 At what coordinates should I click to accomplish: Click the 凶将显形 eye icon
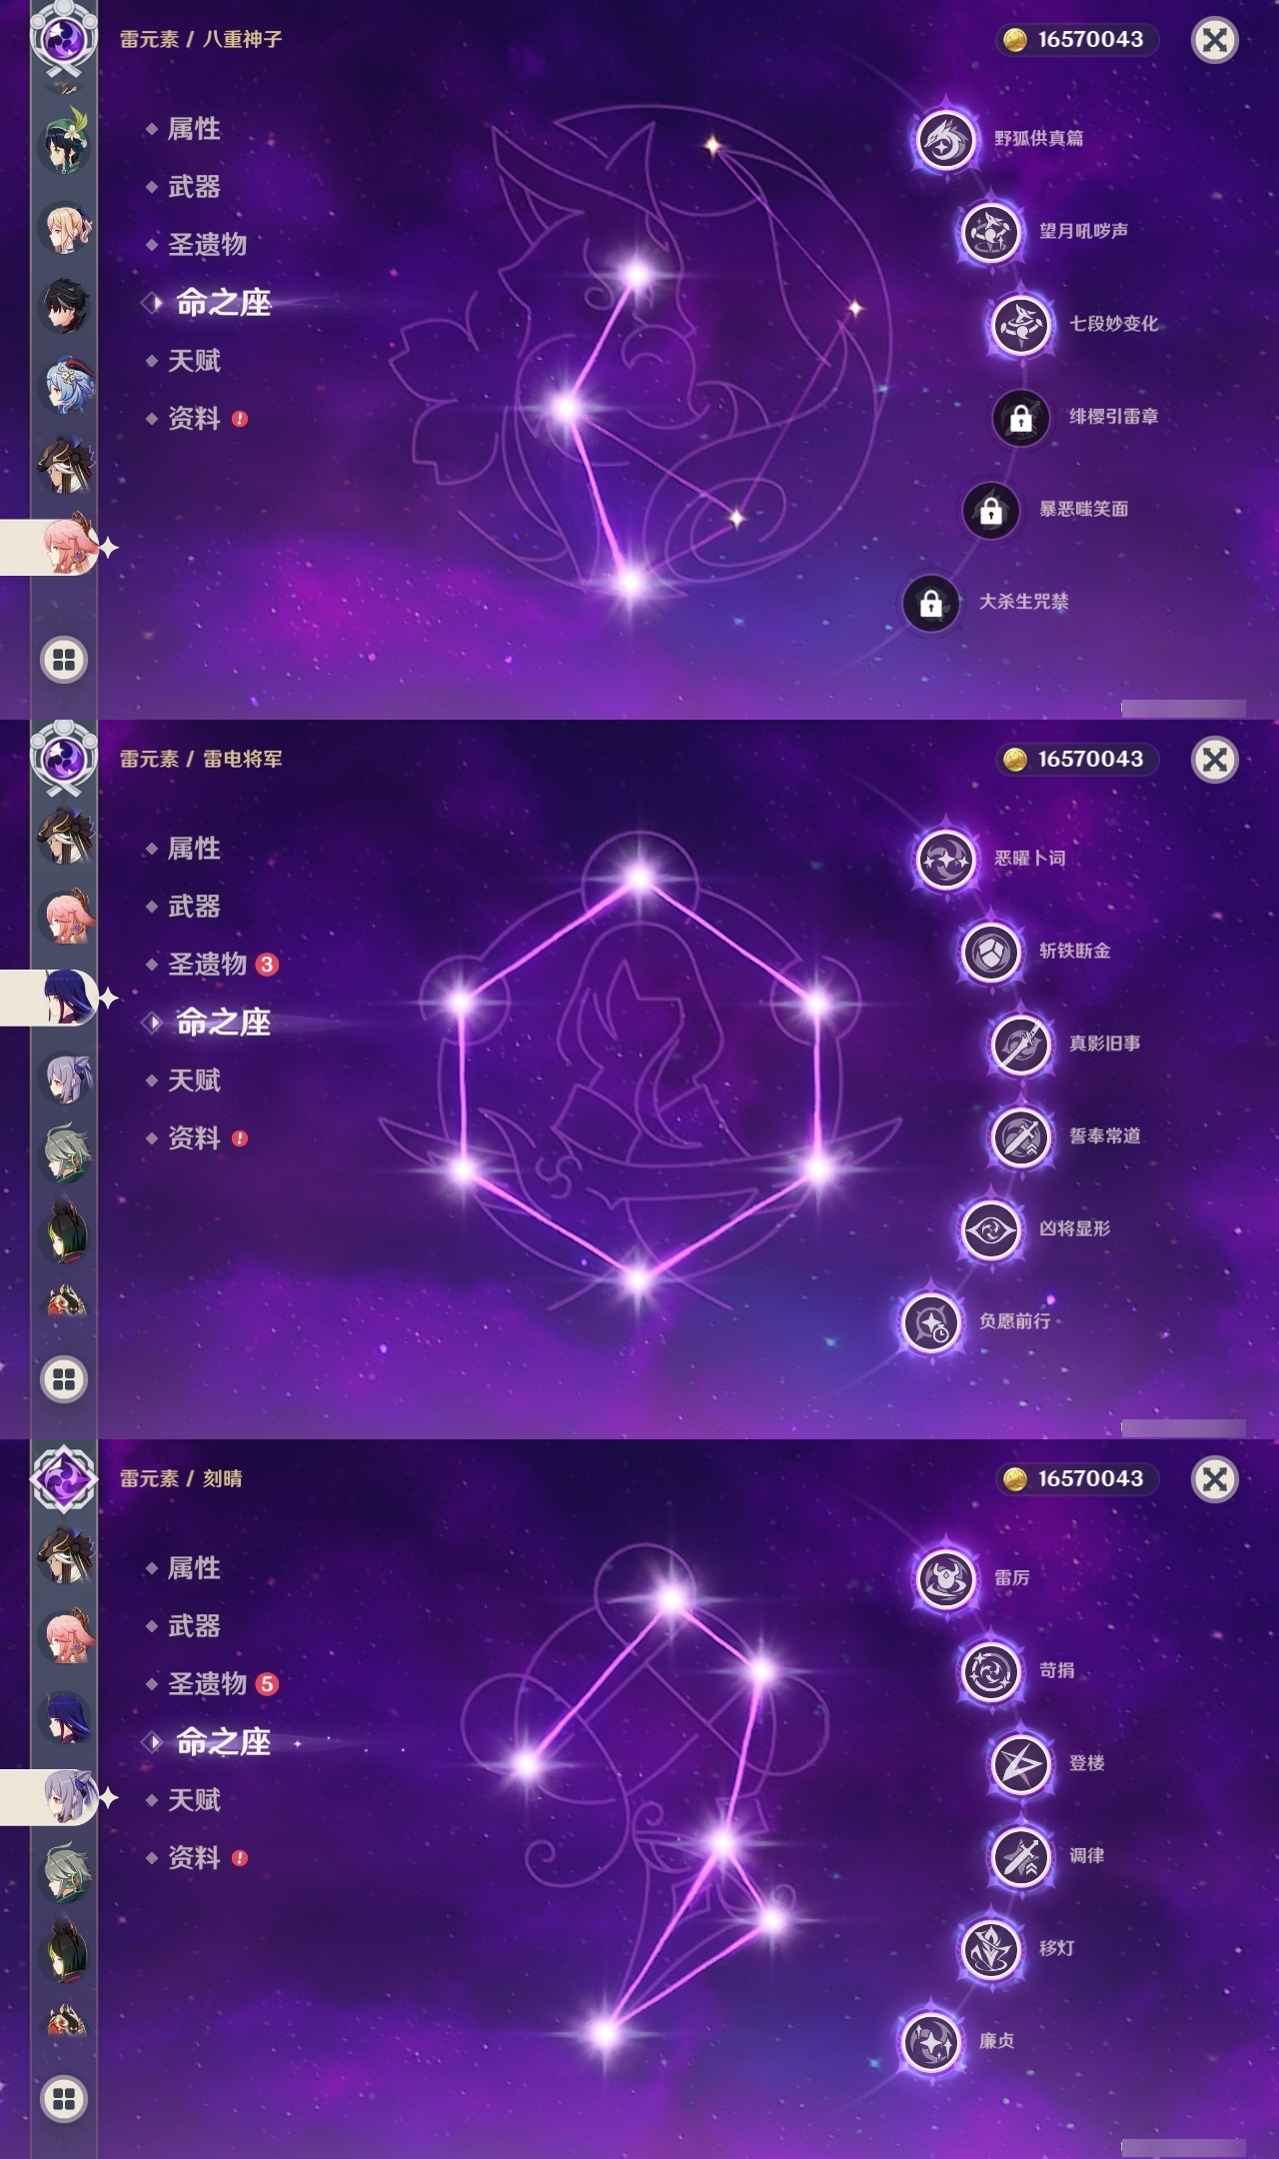[x=990, y=1228]
